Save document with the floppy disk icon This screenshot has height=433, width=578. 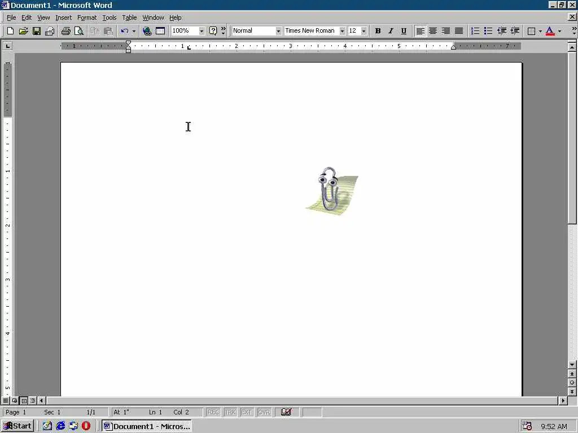point(37,31)
